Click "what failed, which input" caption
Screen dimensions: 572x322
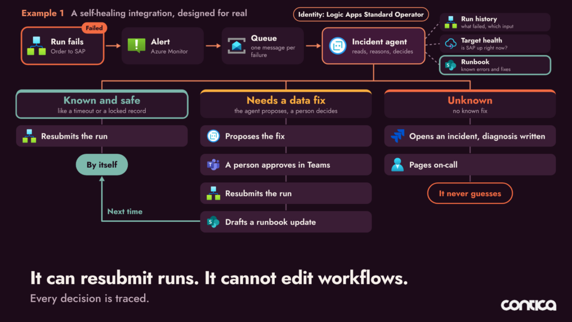(487, 27)
